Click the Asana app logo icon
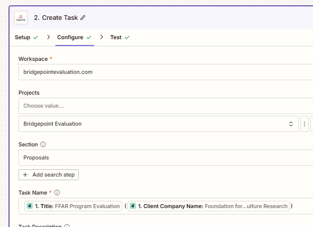 tap(21, 18)
